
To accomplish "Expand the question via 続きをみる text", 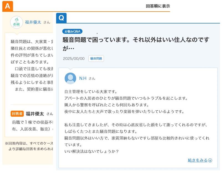I will point(198,160).
